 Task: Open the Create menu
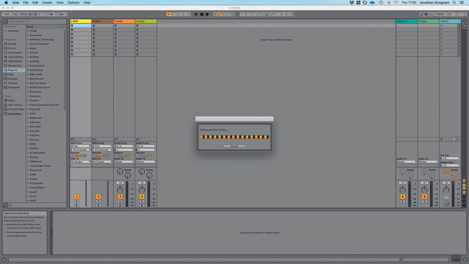[47, 2]
